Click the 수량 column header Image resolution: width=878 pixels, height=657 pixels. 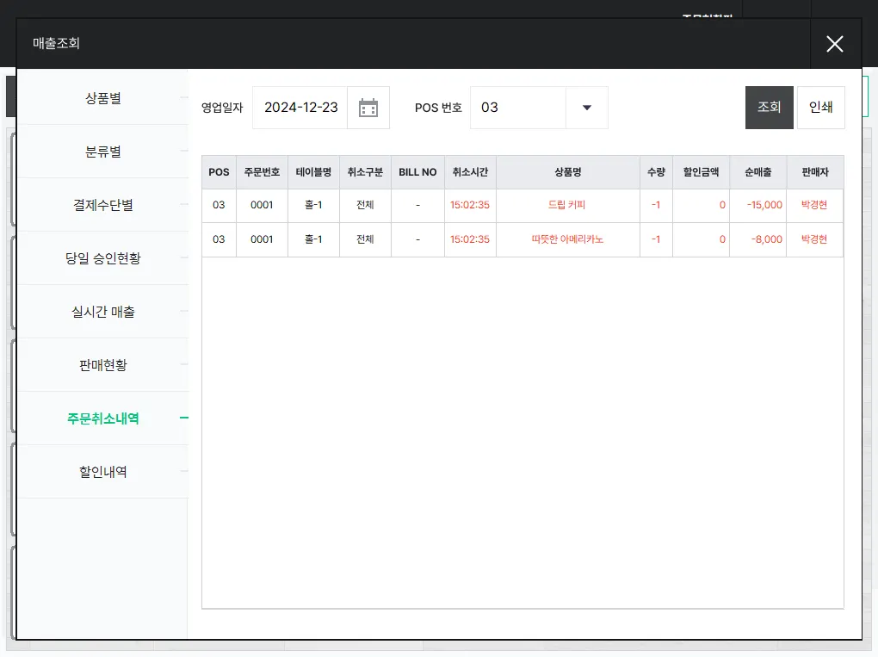click(x=656, y=172)
